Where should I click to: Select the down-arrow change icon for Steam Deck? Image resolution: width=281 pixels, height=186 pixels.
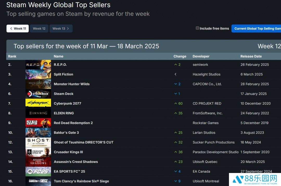(x=176, y=94)
